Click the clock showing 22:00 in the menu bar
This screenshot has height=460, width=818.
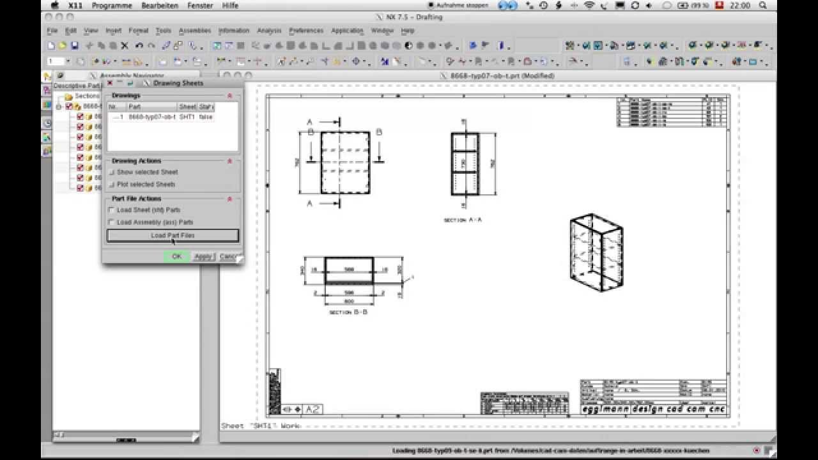[x=739, y=5]
